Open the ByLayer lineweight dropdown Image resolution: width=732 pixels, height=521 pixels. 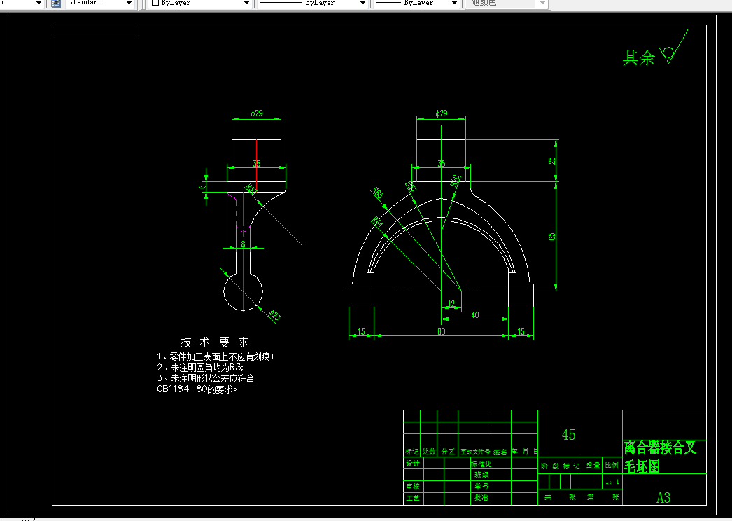click(454, 3)
